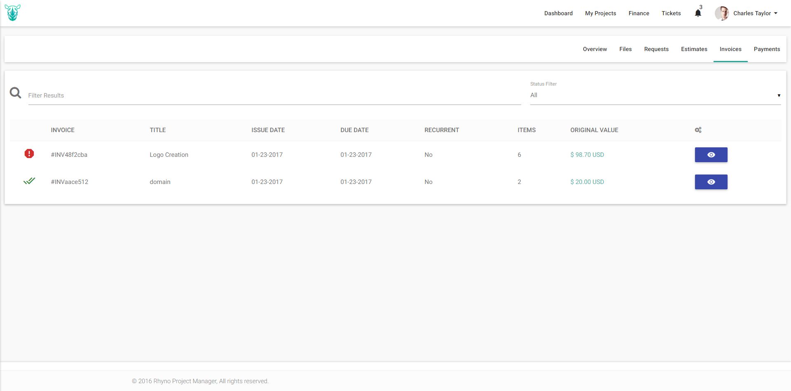Click green double-check icon for #INVaace512
The width and height of the screenshot is (791, 391).
29,181
